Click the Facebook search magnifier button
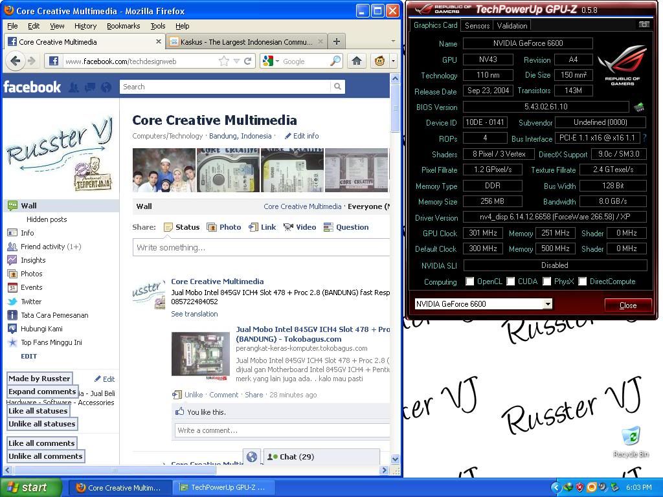This screenshot has height=497, width=663. pos(337,87)
